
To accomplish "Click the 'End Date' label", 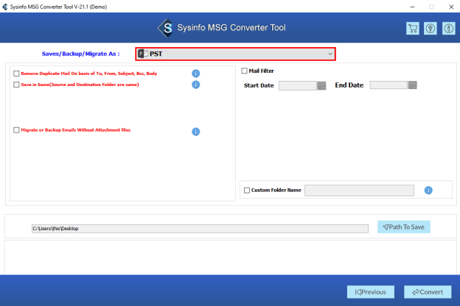I will point(349,85).
